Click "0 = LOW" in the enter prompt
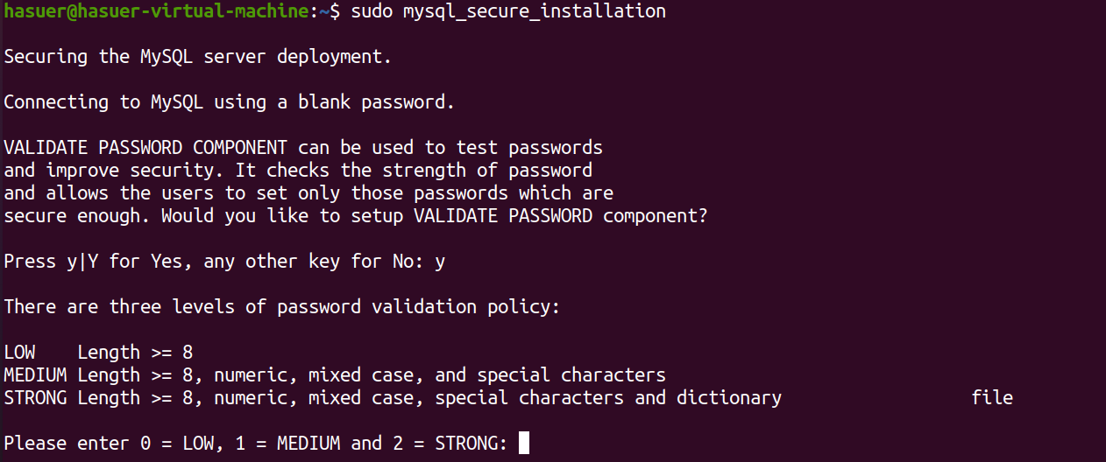Image resolution: width=1106 pixels, height=462 pixels. pos(177,444)
